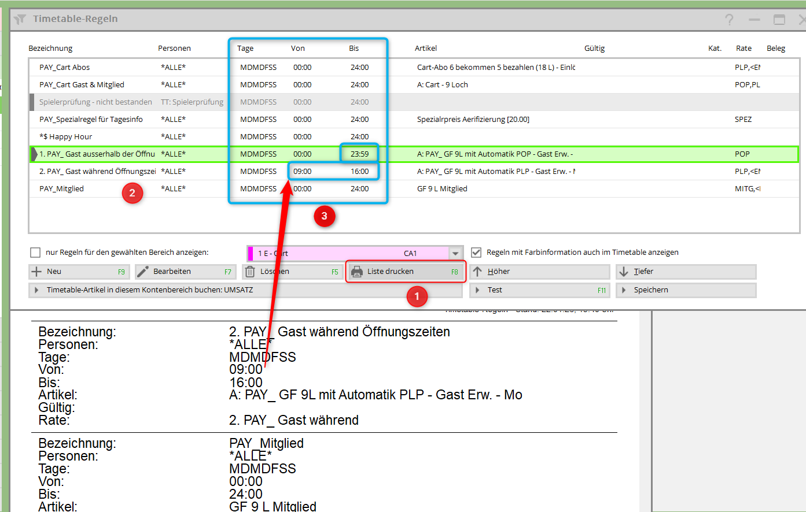Click the plus icon on Neu button

36,272
